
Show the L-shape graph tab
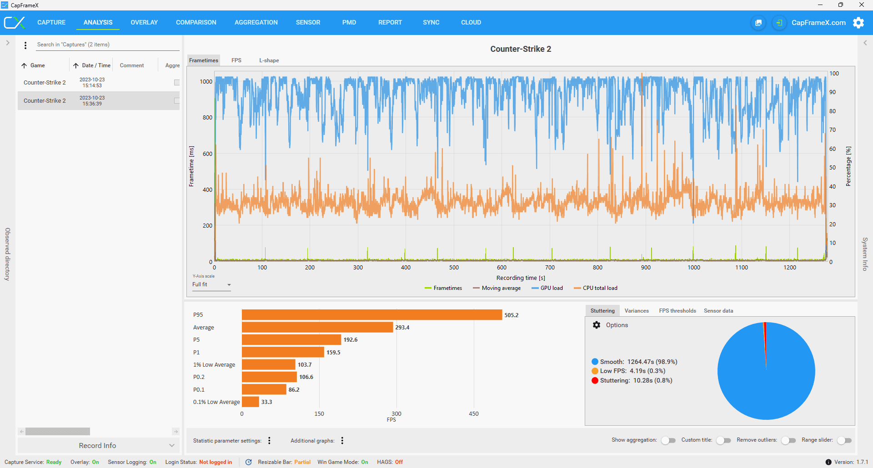(x=269, y=60)
